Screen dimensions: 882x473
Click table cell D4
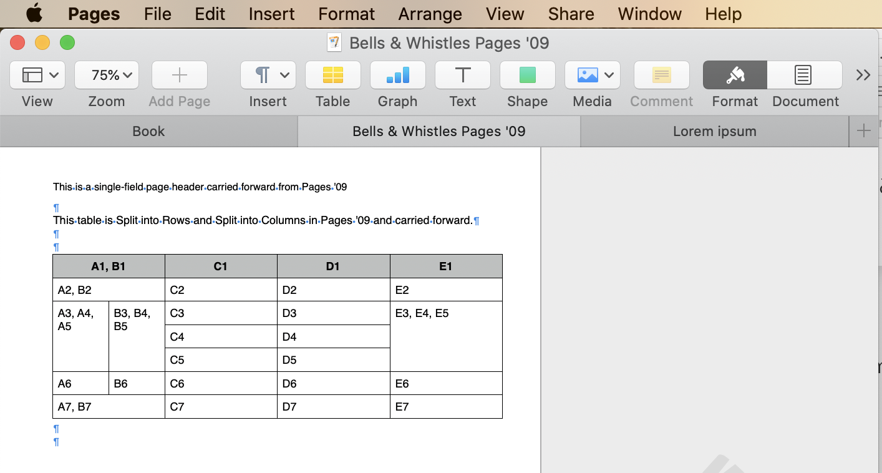(333, 336)
